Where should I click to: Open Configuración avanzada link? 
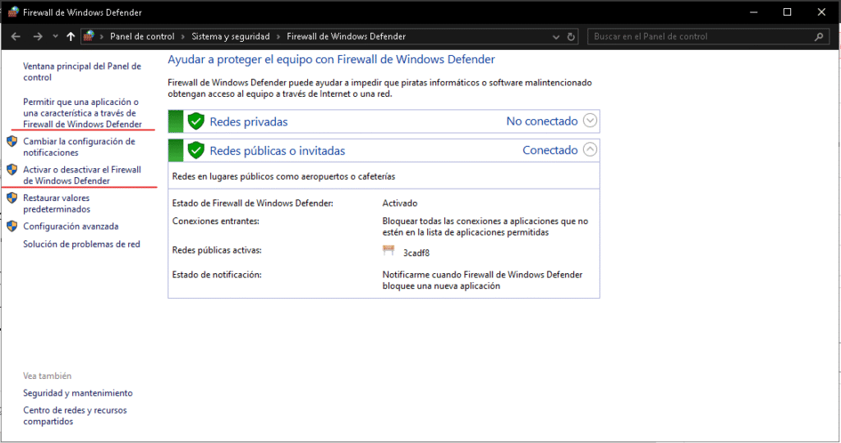71,226
